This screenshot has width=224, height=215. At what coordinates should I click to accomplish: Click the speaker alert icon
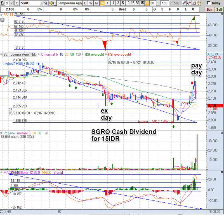click(x=51, y=3)
